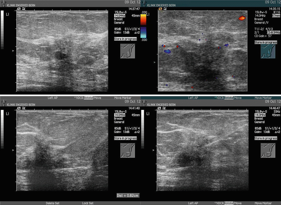Viewport: 281px width, 205px height.
Task: Click the grayscale bar in top-left panel
Action: coord(3,31)
